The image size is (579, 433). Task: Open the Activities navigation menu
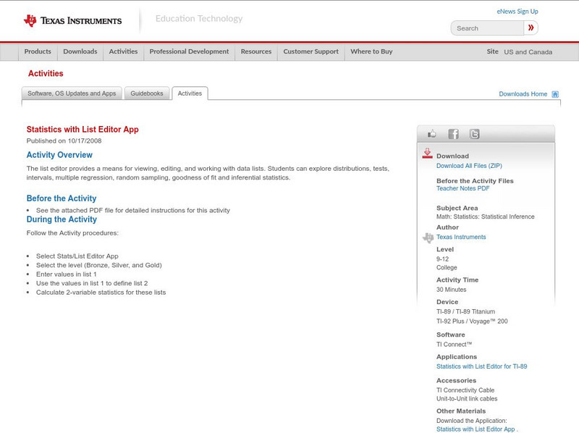(x=123, y=51)
